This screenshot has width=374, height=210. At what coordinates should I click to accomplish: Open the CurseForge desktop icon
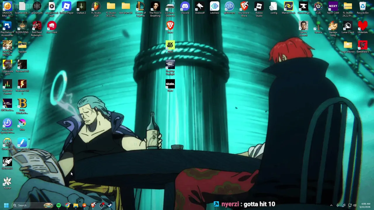click(x=303, y=8)
